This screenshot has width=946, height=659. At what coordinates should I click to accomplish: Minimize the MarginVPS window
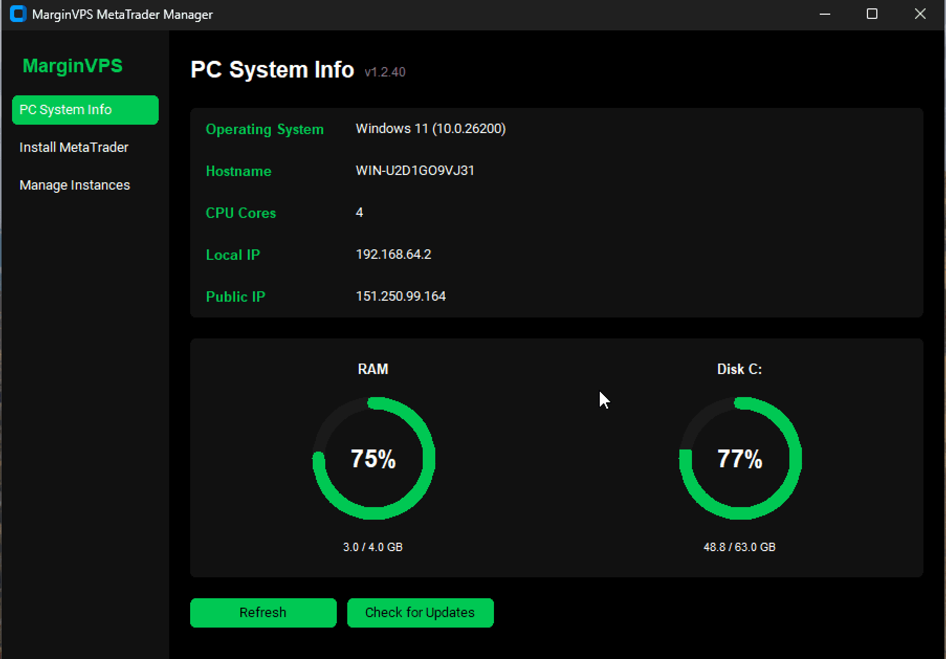825,14
